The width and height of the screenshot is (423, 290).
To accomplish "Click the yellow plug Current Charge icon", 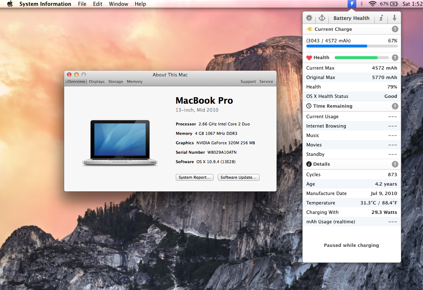I will [310, 29].
